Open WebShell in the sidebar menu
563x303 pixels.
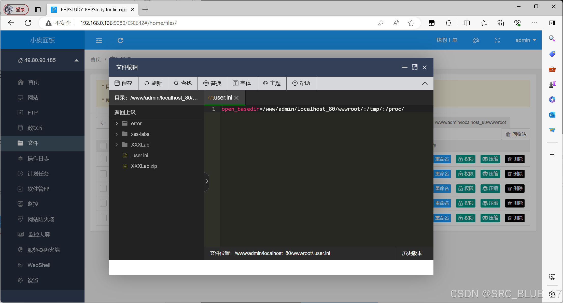(x=39, y=265)
